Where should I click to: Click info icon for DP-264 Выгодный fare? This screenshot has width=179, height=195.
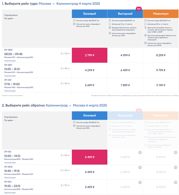[x=140, y=183]
